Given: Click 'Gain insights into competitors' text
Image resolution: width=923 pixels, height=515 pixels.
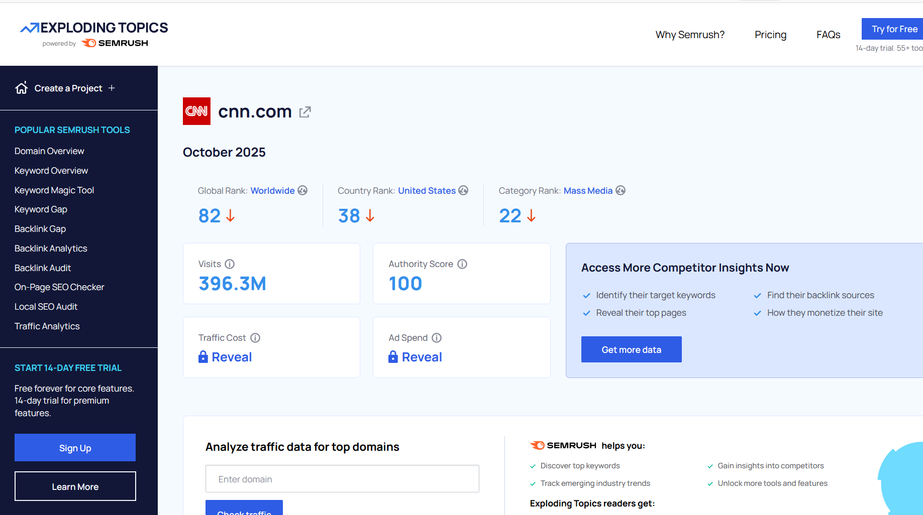Looking at the screenshot, I should (x=771, y=466).
